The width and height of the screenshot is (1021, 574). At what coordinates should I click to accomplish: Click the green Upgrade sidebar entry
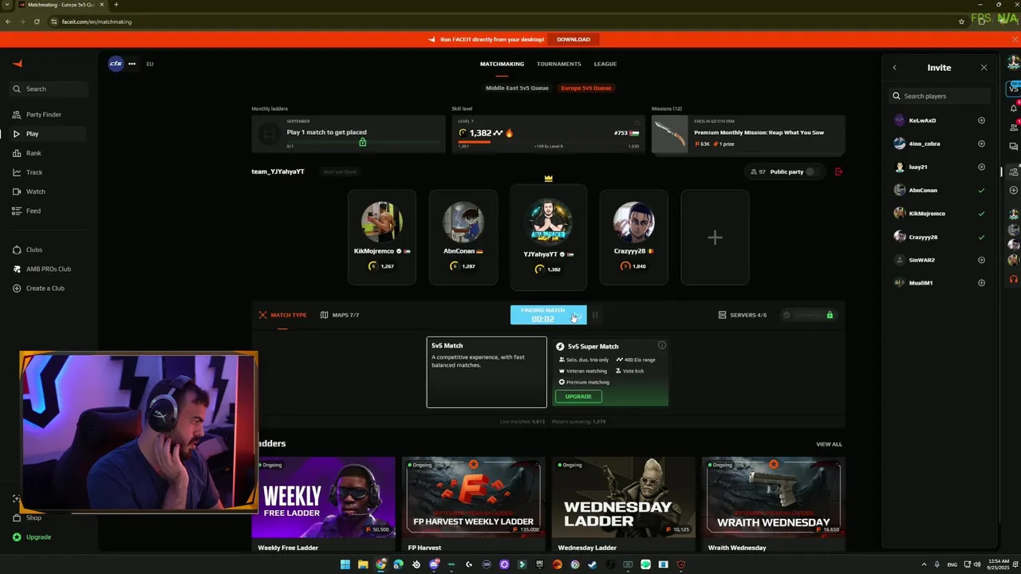click(32, 537)
